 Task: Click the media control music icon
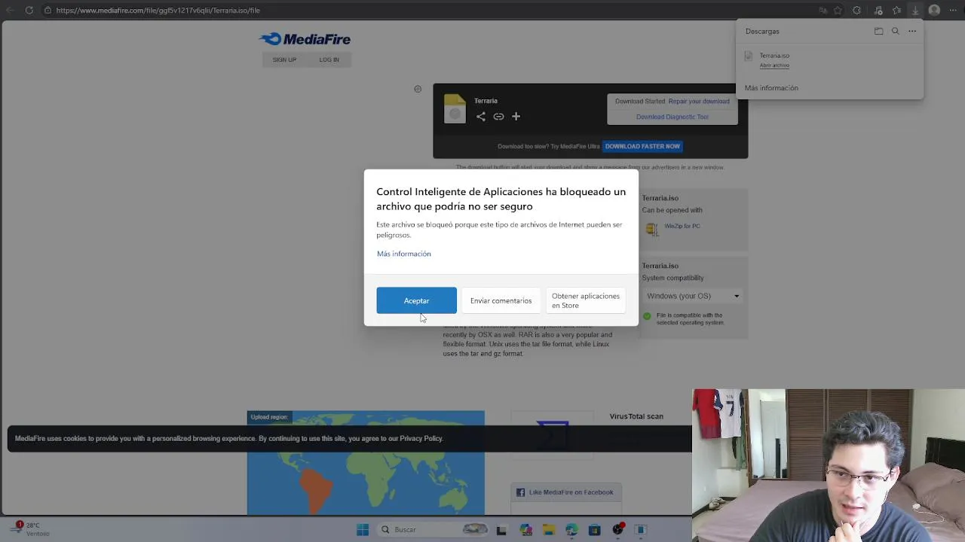[878, 11]
